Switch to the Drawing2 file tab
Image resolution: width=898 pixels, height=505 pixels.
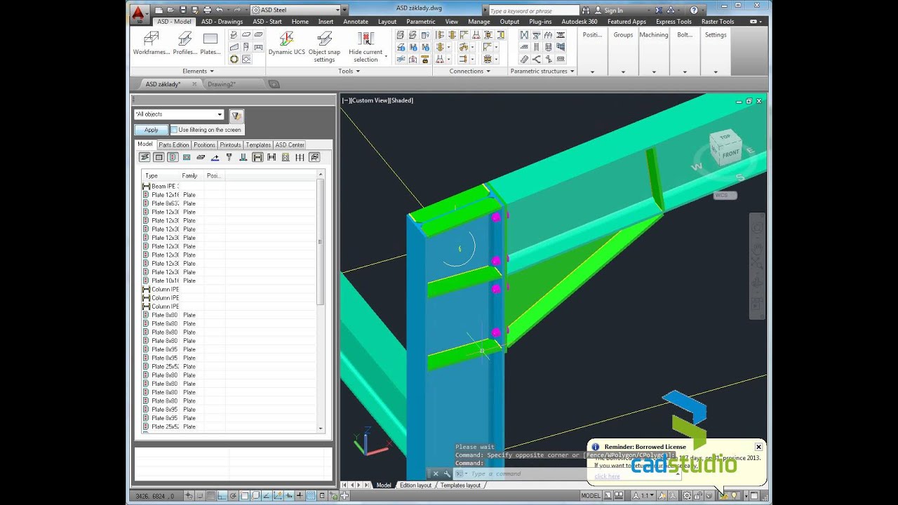[x=222, y=84]
